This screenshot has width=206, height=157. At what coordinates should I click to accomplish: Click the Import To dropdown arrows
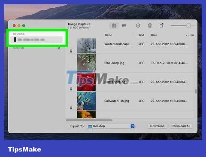click(133, 126)
